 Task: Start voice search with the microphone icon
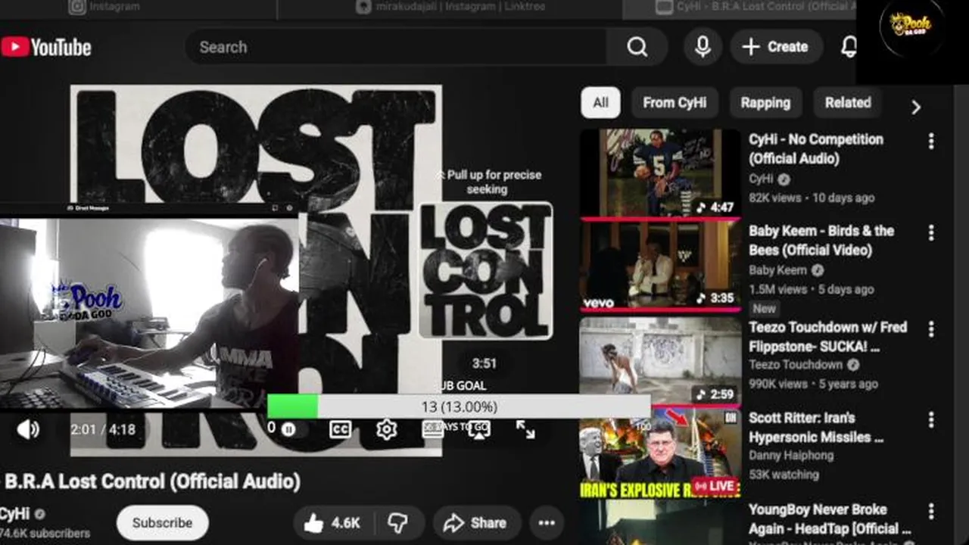(703, 47)
